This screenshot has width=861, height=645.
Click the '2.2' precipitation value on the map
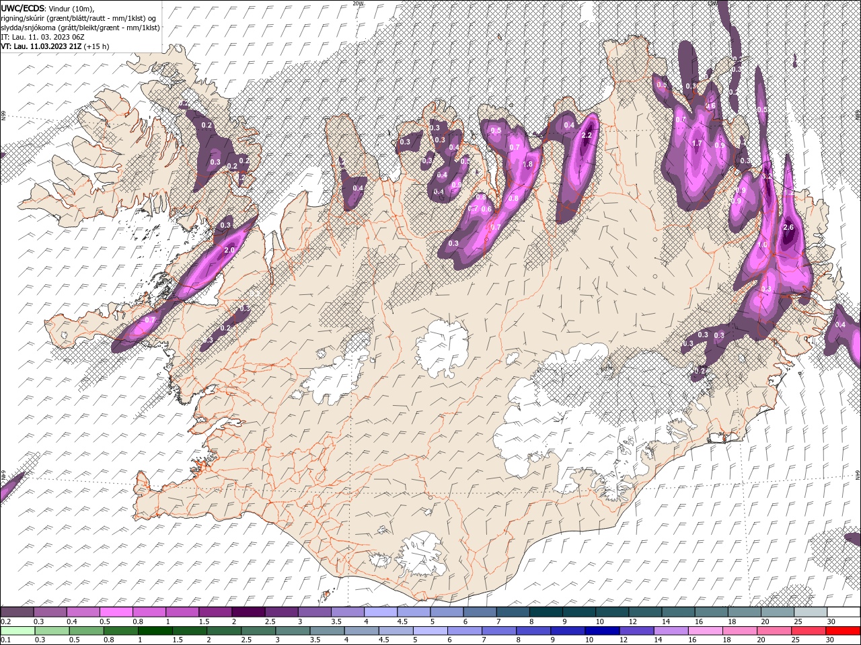pyautogui.click(x=586, y=135)
